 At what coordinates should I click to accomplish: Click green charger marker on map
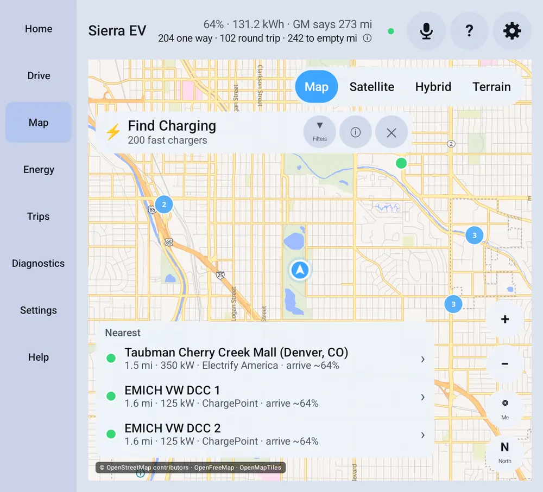tap(401, 163)
